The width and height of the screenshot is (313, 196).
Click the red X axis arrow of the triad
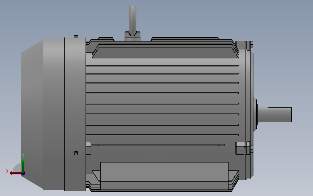tap(16, 173)
